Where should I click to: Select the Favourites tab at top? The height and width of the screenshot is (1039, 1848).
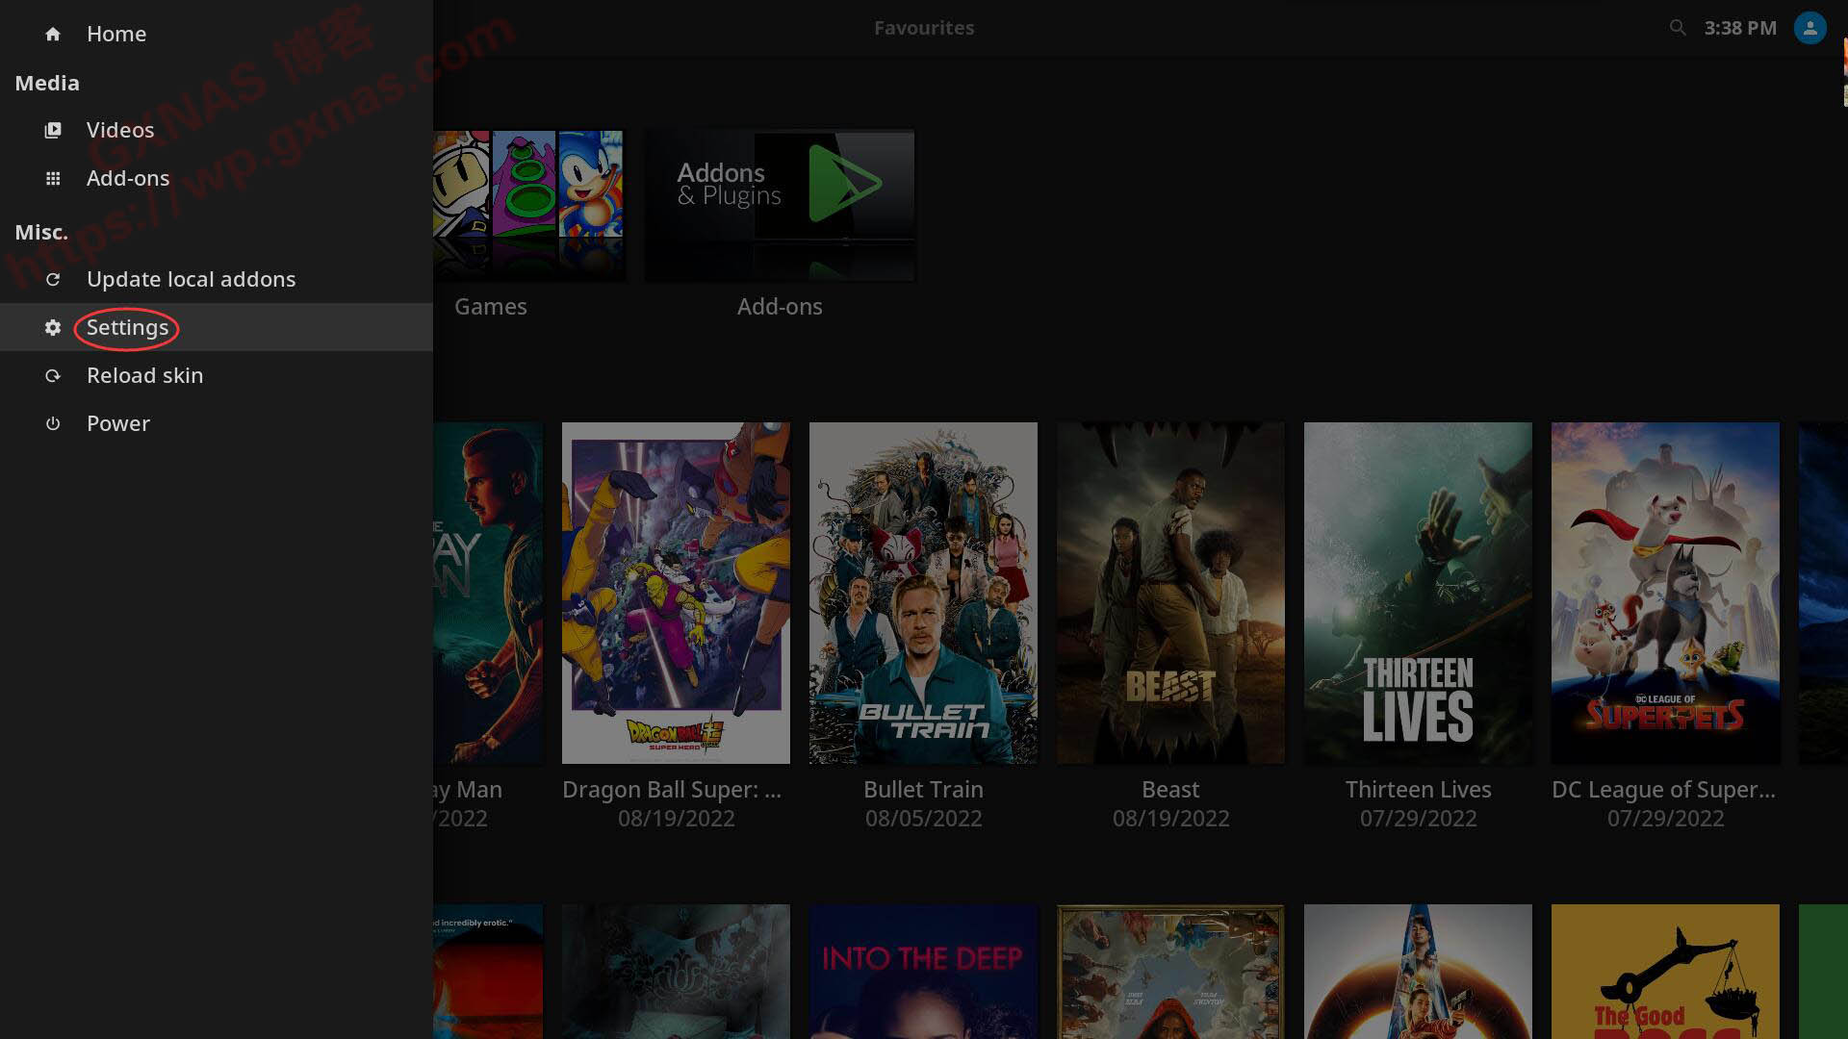pyautogui.click(x=923, y=27)
